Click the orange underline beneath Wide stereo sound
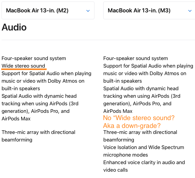The image size is (195, 178). [24, 69]
